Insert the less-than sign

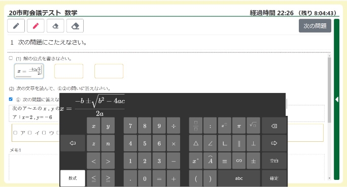(94, 161)
